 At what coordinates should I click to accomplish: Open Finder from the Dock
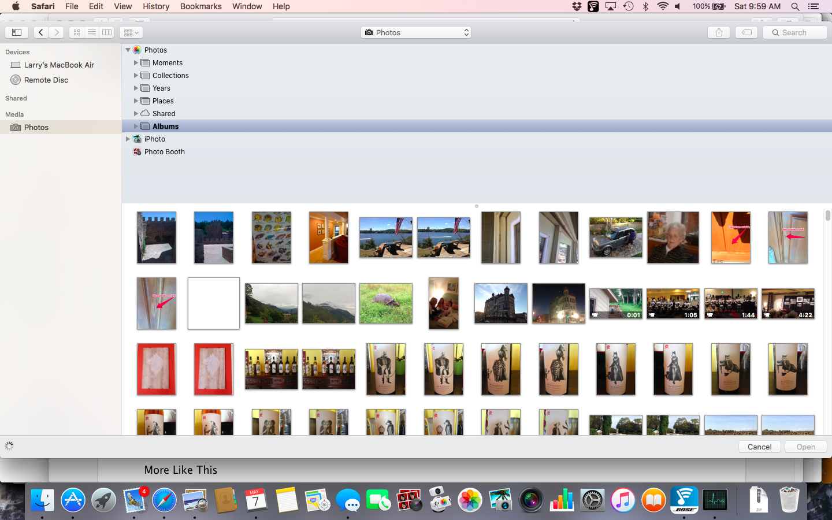pyautogui.click(x=42, y=500)
